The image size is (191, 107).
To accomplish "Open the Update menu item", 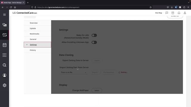I will [x=37, y=29].
